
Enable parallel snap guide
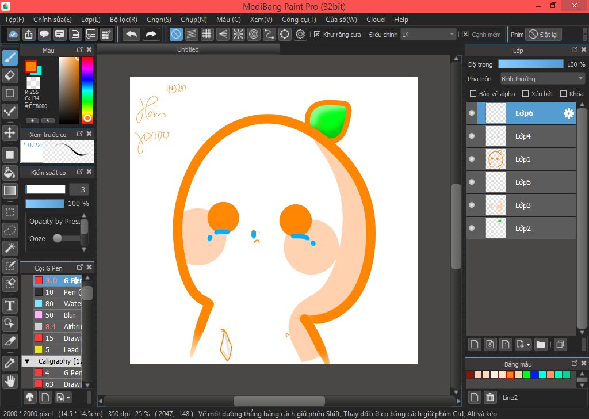(192, 34)
